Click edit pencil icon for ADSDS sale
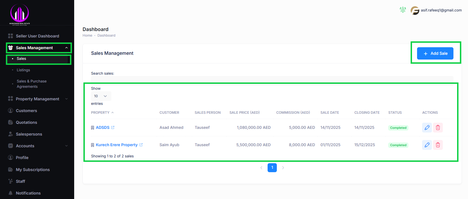This screenshot has height=199, width=468. coord(427,128)
